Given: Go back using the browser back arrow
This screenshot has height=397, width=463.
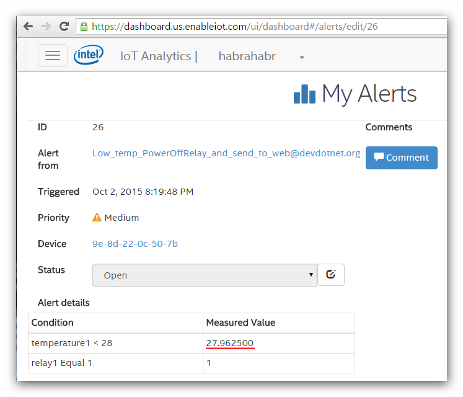Looking at the screenshot, I should (x=28, y=27).
